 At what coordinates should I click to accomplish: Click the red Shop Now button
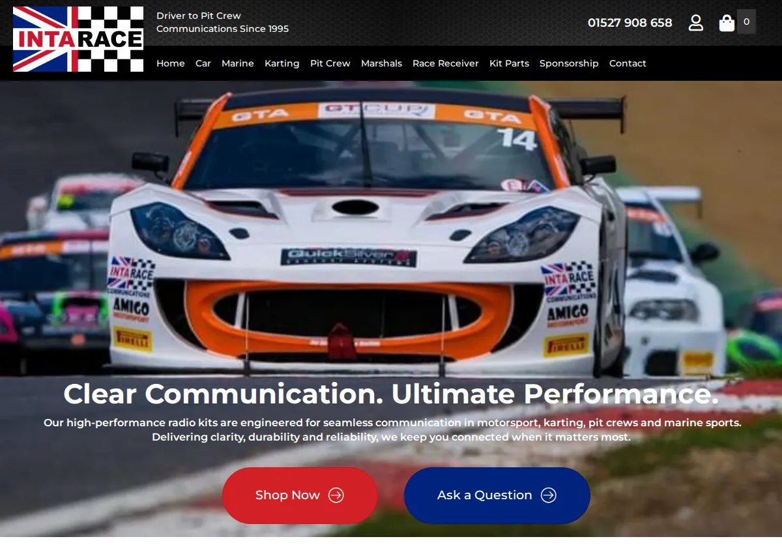[x=300, y=495]
